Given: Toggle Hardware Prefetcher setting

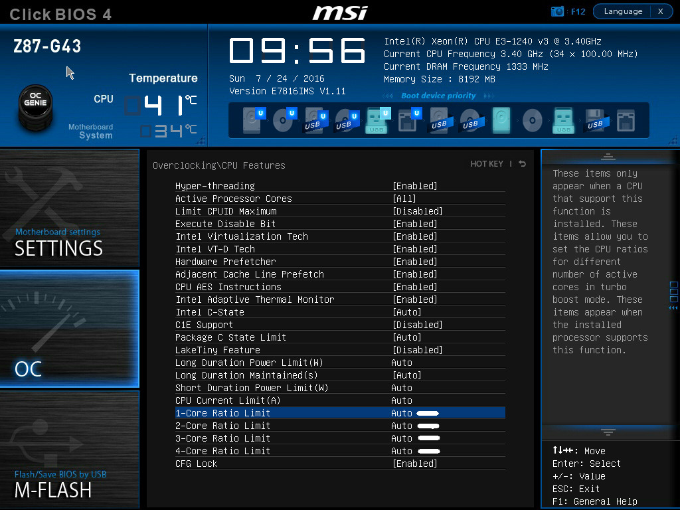Looking at the screenshot, I should pos(340,262).
